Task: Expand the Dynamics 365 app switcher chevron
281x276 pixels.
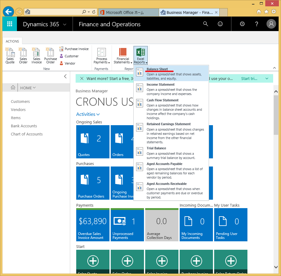Action: tap(65, 24)
